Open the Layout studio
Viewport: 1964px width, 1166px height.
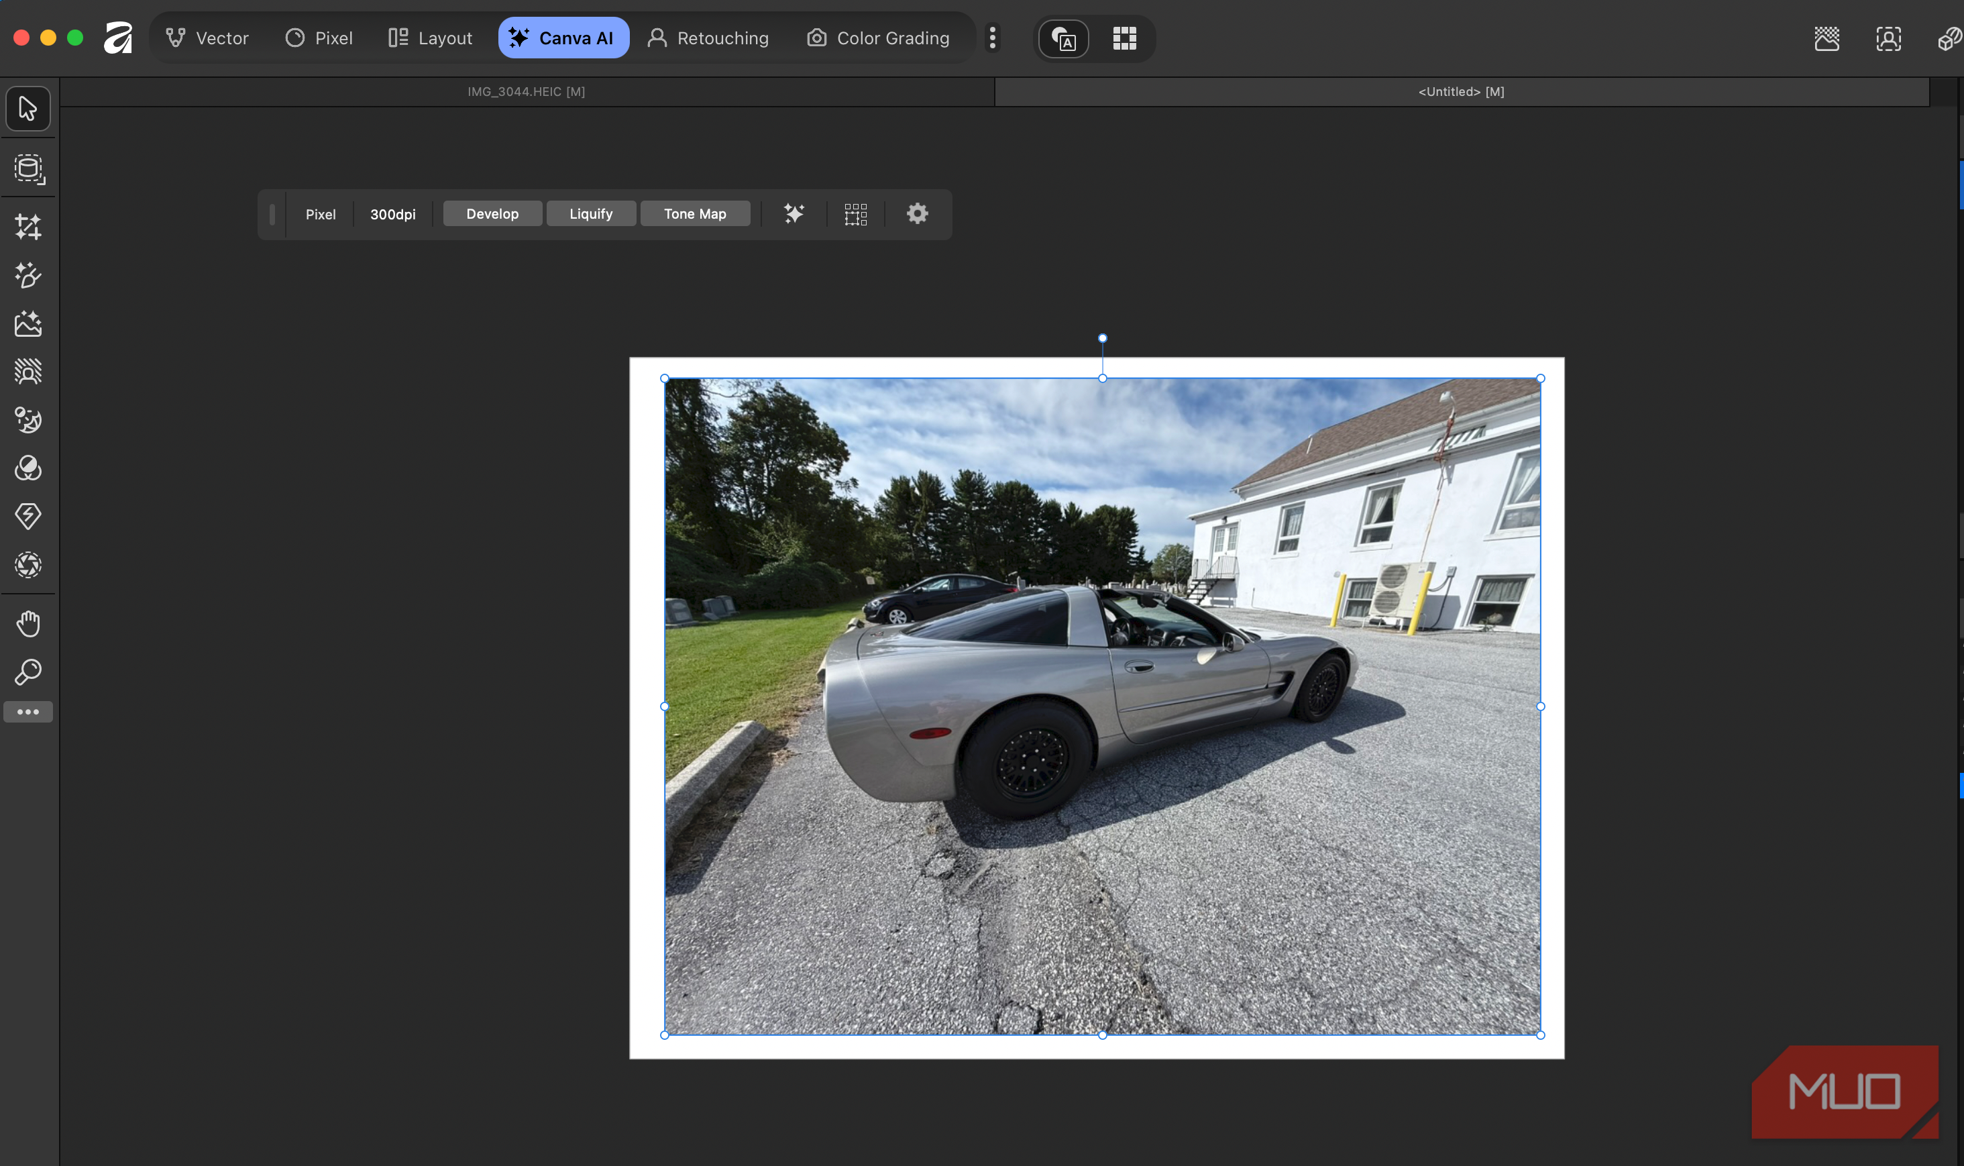click(x=431, y=38)
